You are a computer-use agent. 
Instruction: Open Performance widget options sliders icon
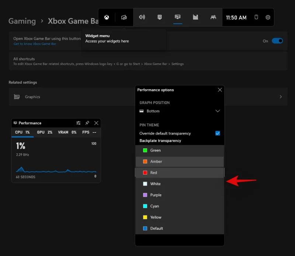coord(78,123)
